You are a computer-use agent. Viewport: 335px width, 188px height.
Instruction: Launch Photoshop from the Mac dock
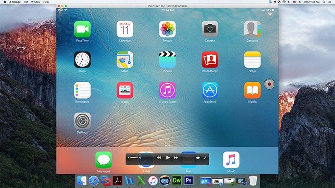[188, 181]
